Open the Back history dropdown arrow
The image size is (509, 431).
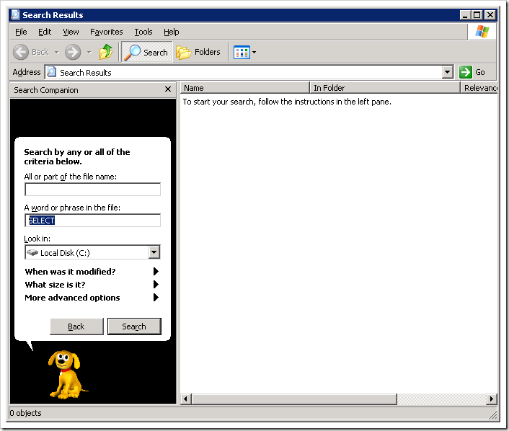pos(56,52)
